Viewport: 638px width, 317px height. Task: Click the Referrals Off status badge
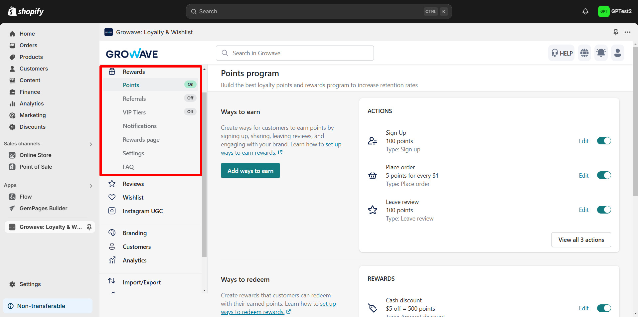click(190, 98)
